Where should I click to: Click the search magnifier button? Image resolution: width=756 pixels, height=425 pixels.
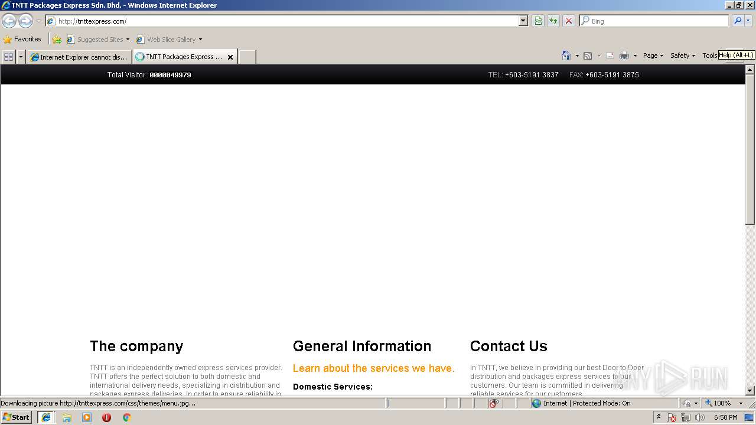tap(738, 21)
